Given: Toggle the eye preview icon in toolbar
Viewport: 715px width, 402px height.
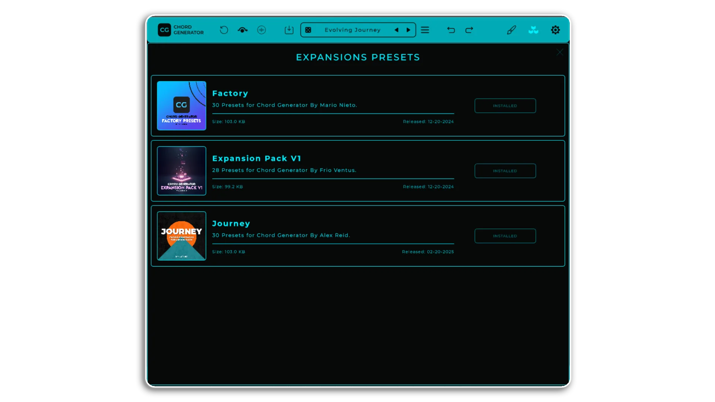Looking at the screenshot, I should 242,30.
